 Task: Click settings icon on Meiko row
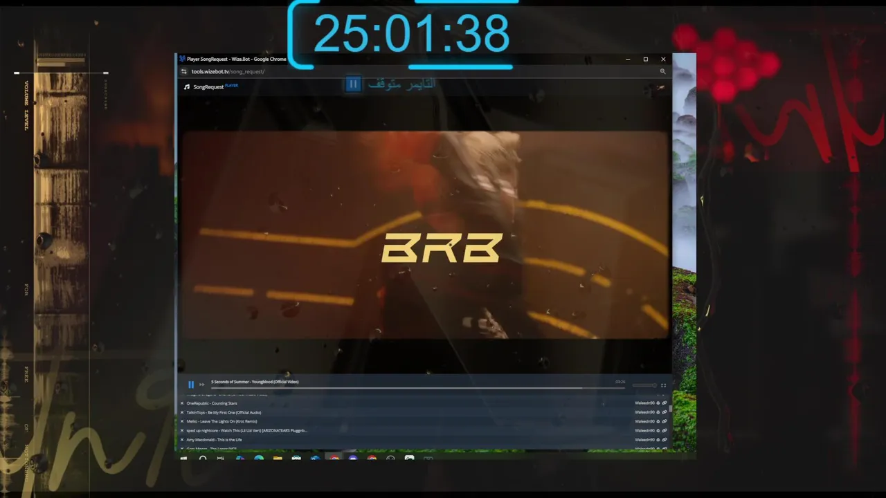[658, 421]
